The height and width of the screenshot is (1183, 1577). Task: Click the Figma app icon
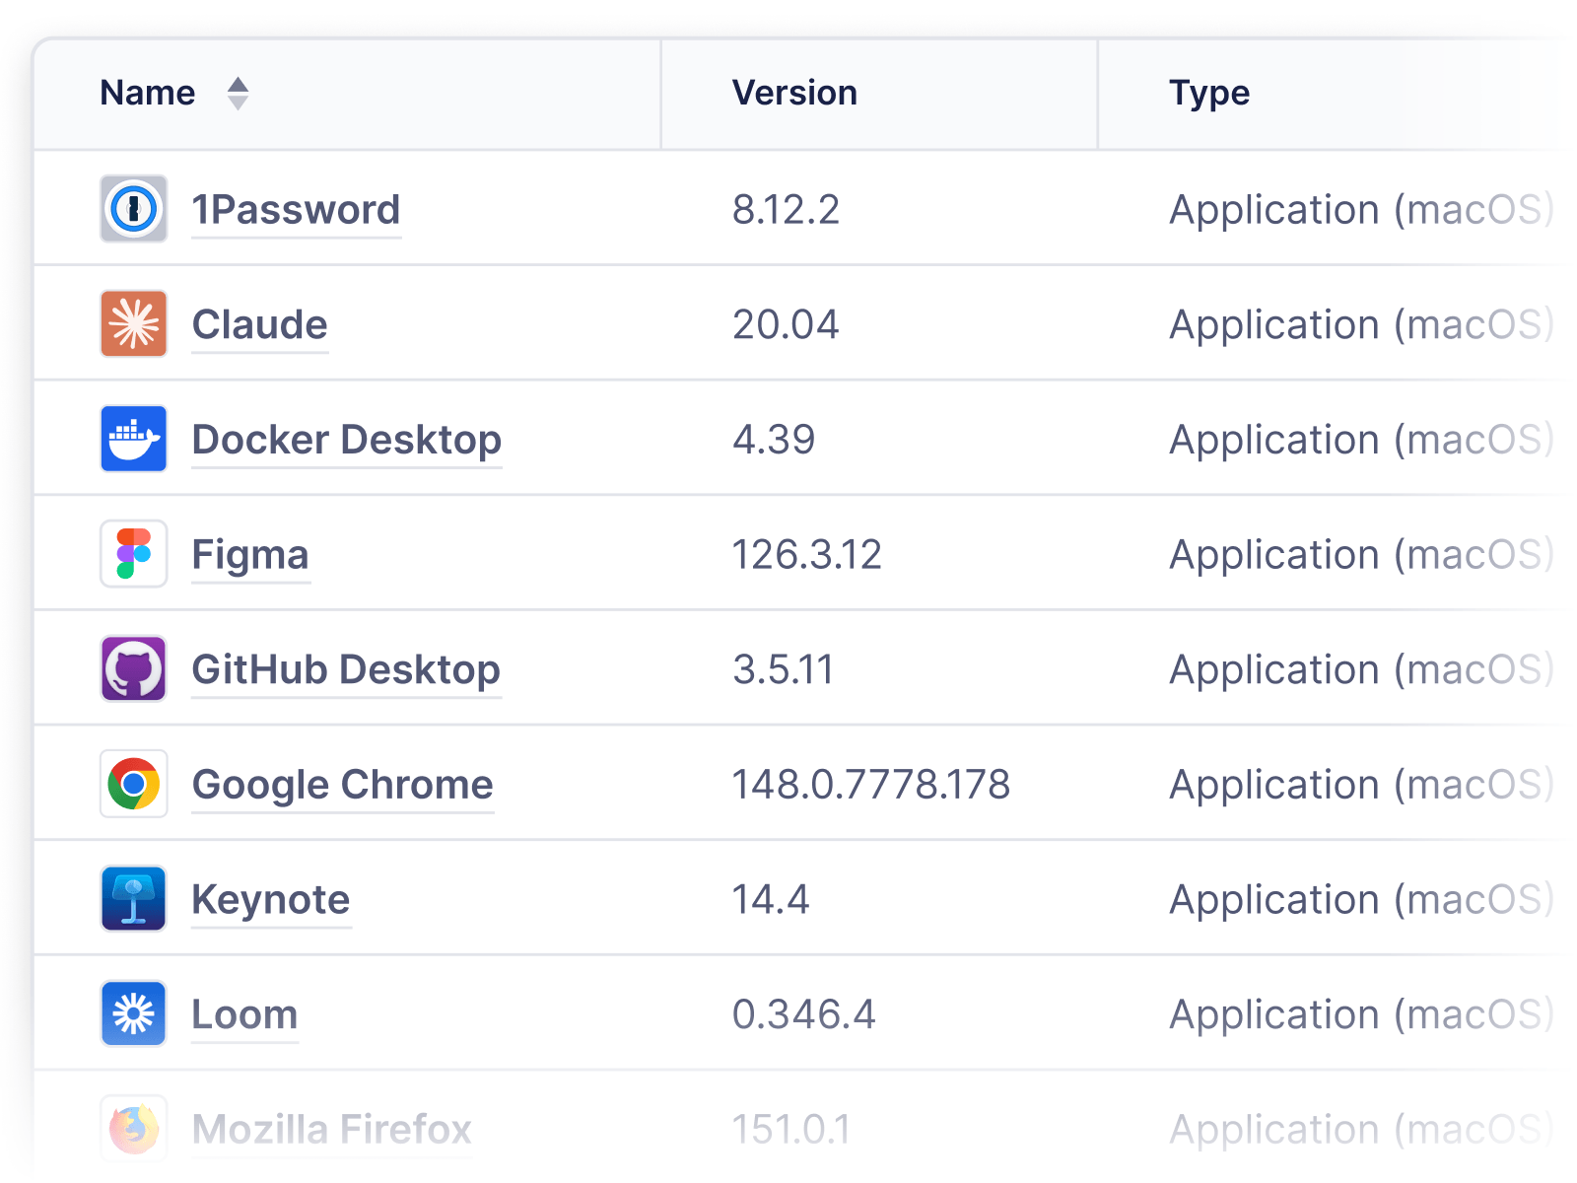tap(134, 554)
